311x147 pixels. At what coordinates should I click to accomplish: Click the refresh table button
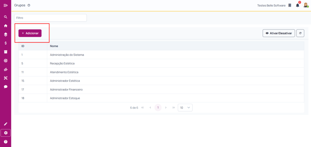pyautogui.click(x=300, y=33)
